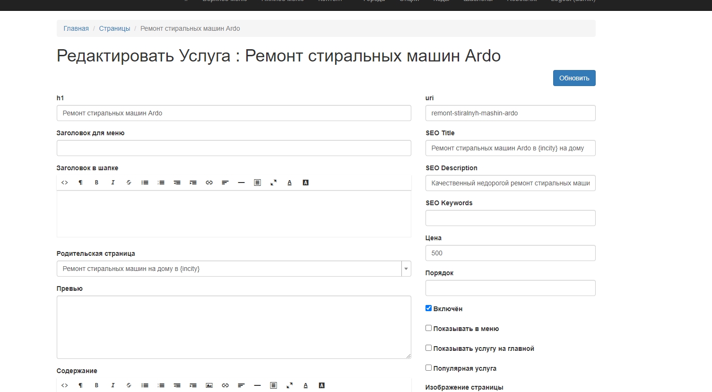This screenshot has height=392, width=712.
Task: Click the Цена field with 500
Action: point(511,253)
